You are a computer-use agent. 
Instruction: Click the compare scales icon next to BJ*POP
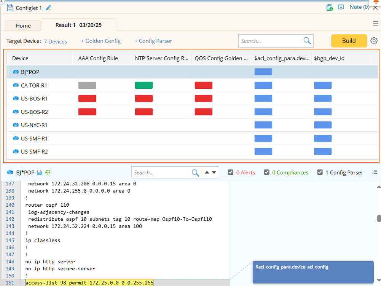click(x=48, y=172)
